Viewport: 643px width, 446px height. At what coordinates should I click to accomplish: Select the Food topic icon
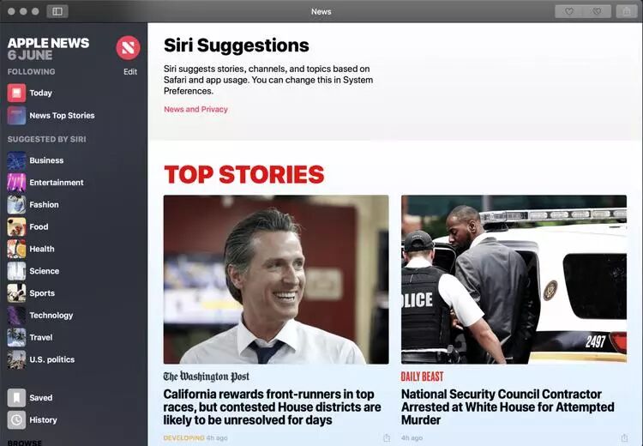coord(16,227)
